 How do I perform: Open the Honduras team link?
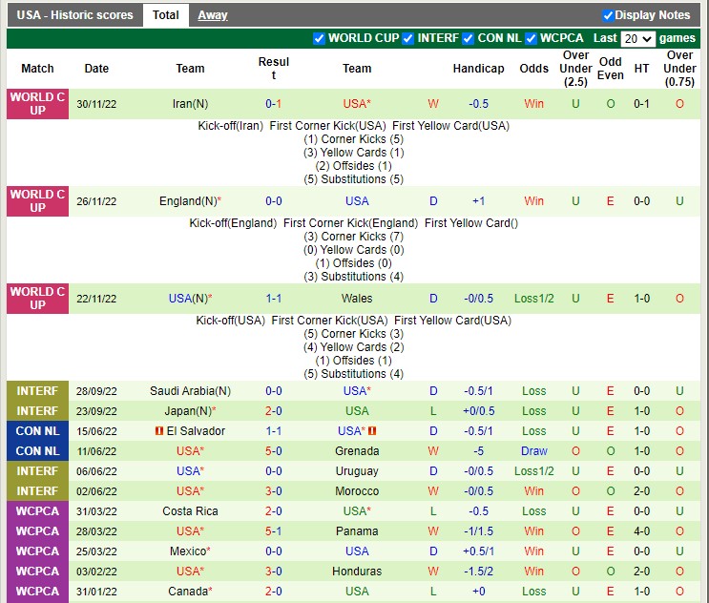(x=357, y=572)
